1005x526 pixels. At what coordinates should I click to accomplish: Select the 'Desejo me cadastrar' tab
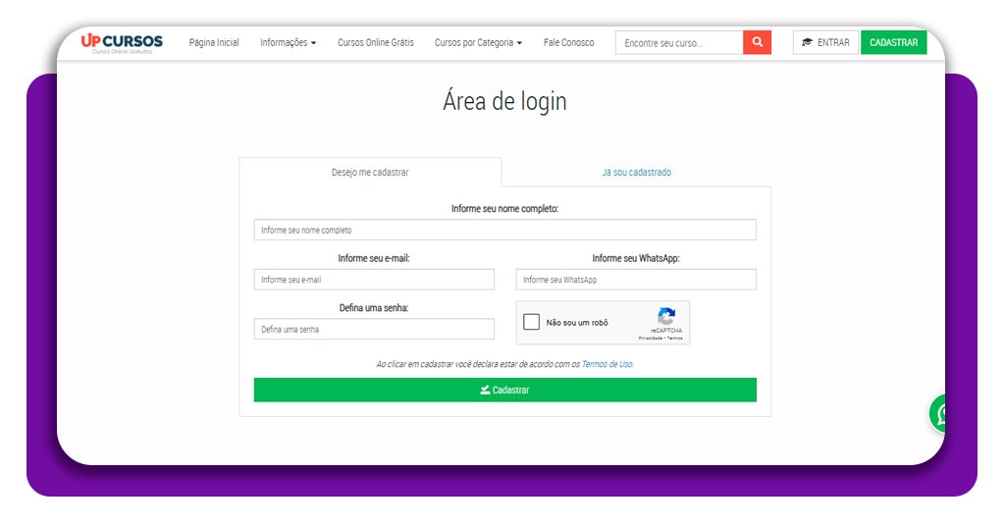370,173
